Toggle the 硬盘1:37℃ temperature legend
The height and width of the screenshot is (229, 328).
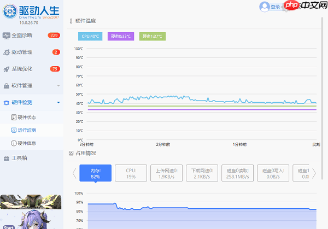pyautogui.click(x=153, y=37)
